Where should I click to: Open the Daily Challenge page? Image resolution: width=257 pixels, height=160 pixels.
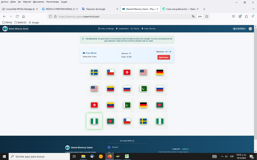coord(106,28)
